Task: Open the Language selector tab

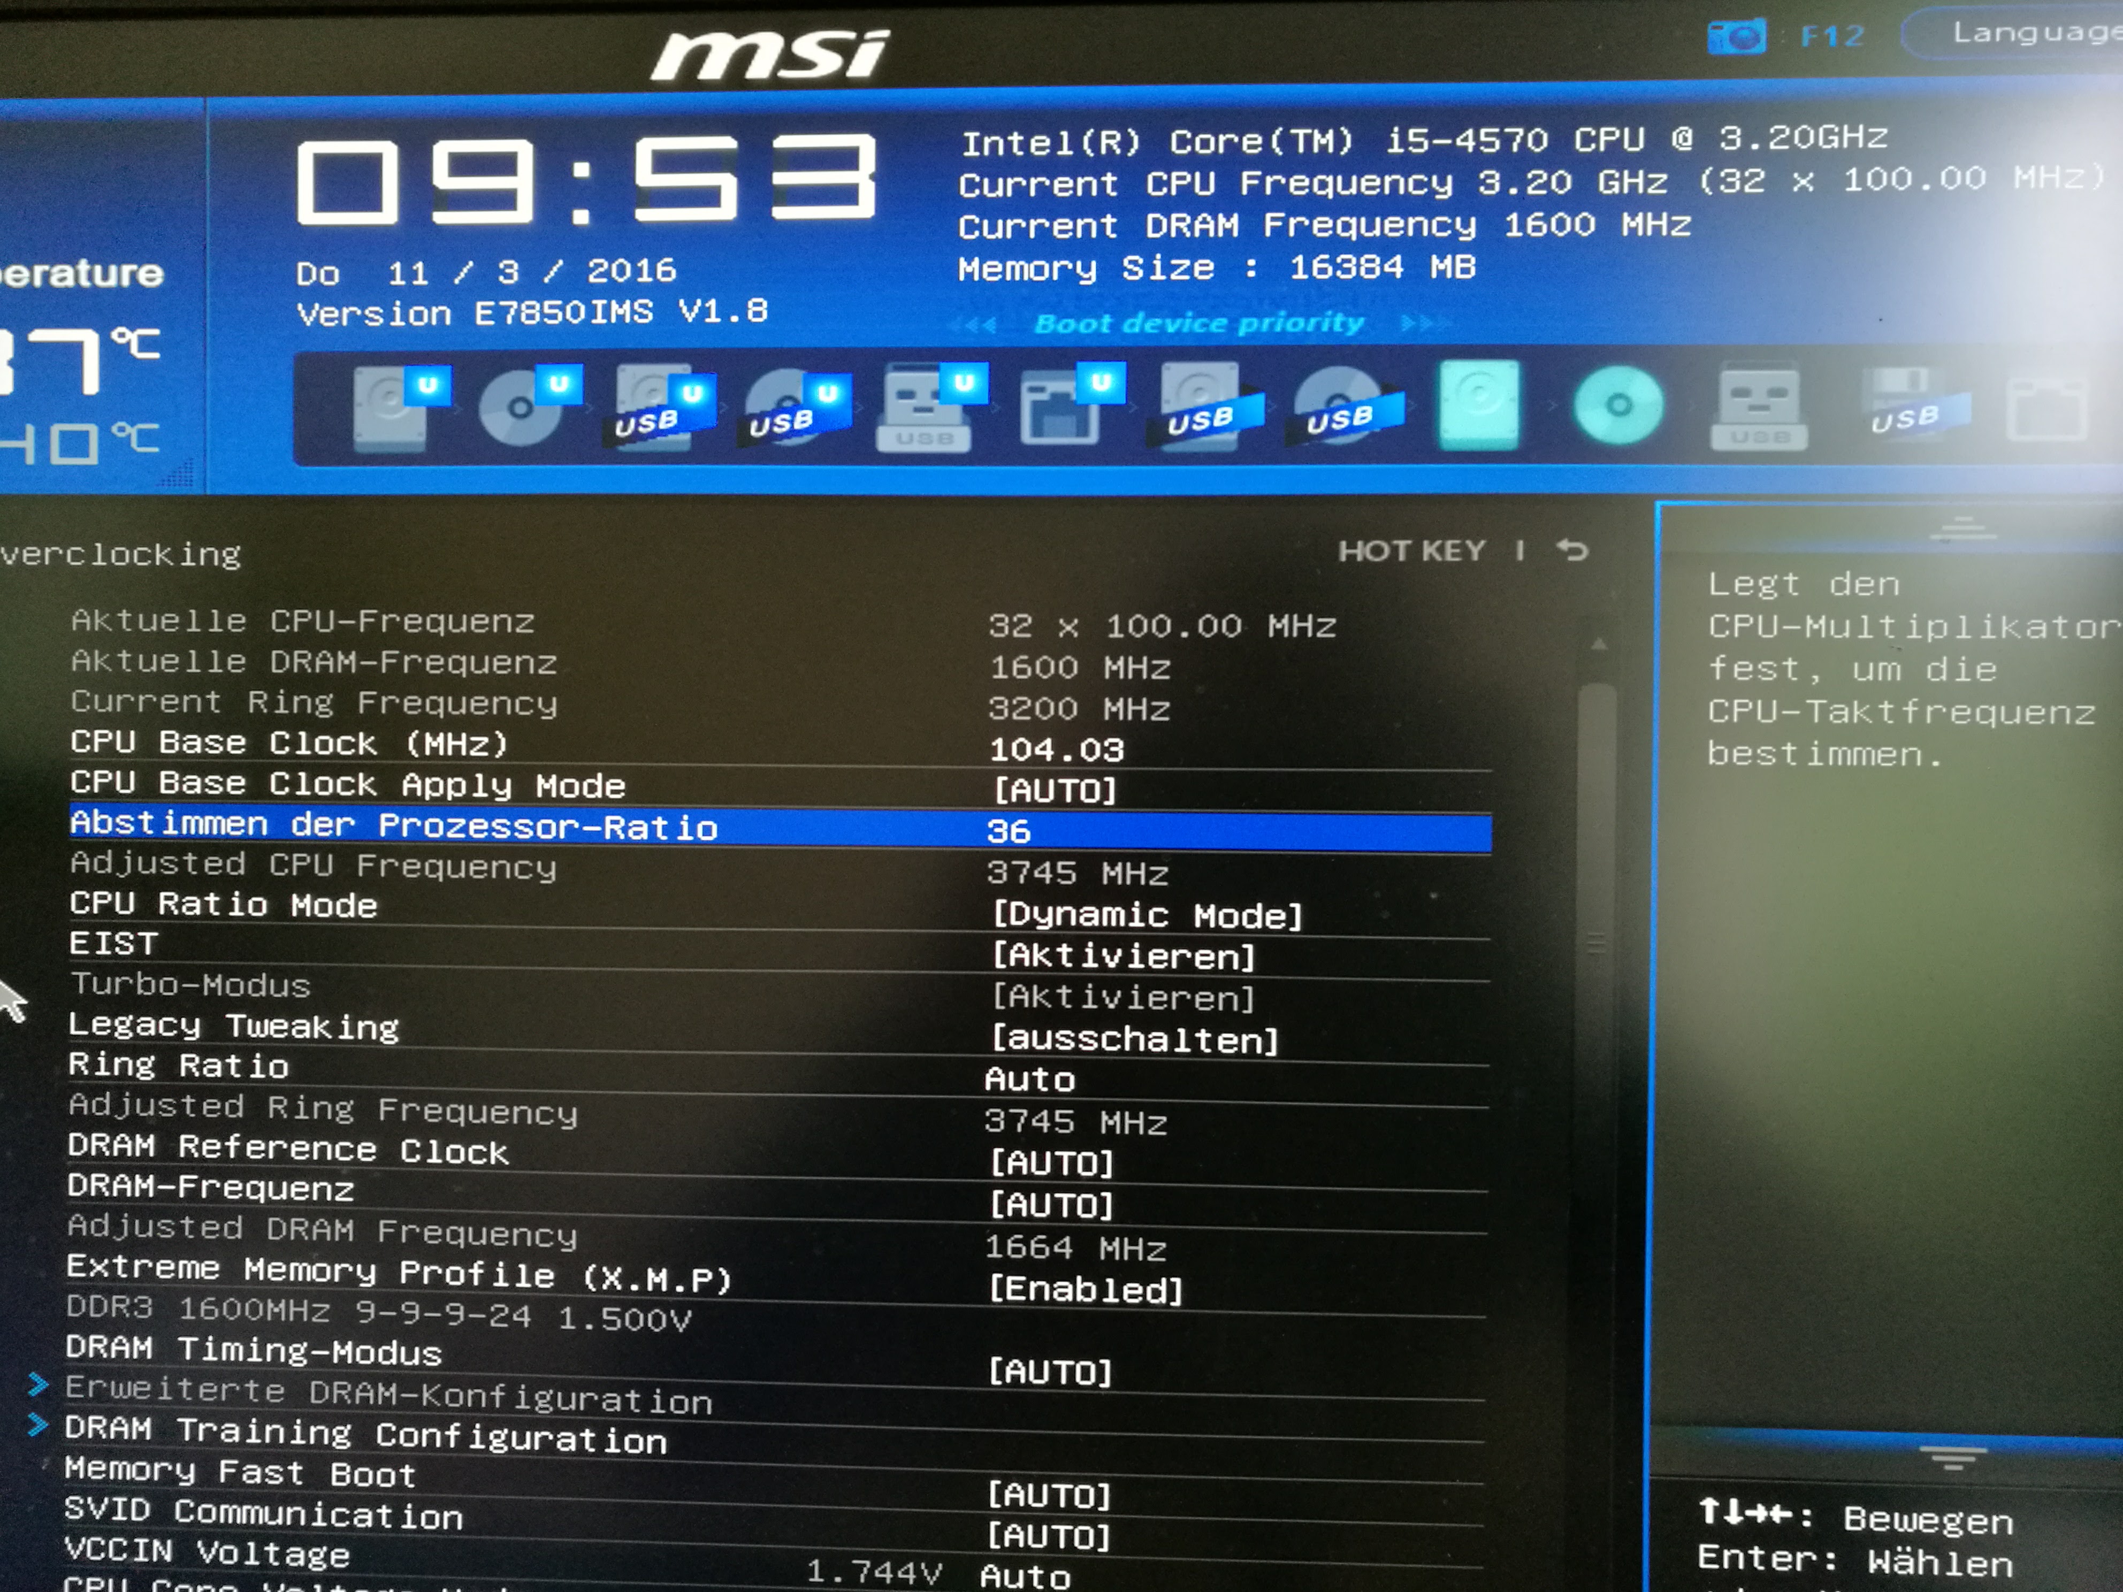Action: pyautogui.click(x=2025, y=35)
